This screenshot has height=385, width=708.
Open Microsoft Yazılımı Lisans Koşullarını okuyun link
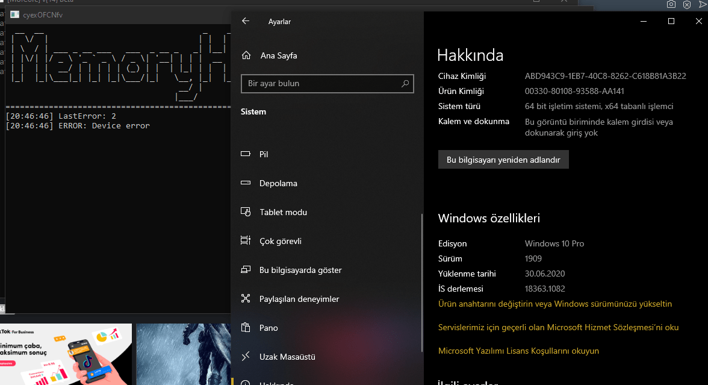[x=518, y=351]
